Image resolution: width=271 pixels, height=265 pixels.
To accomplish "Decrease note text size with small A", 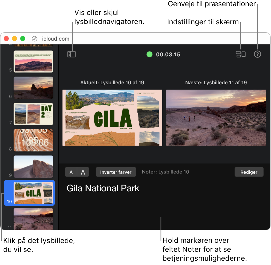I will tap(71, 172).
